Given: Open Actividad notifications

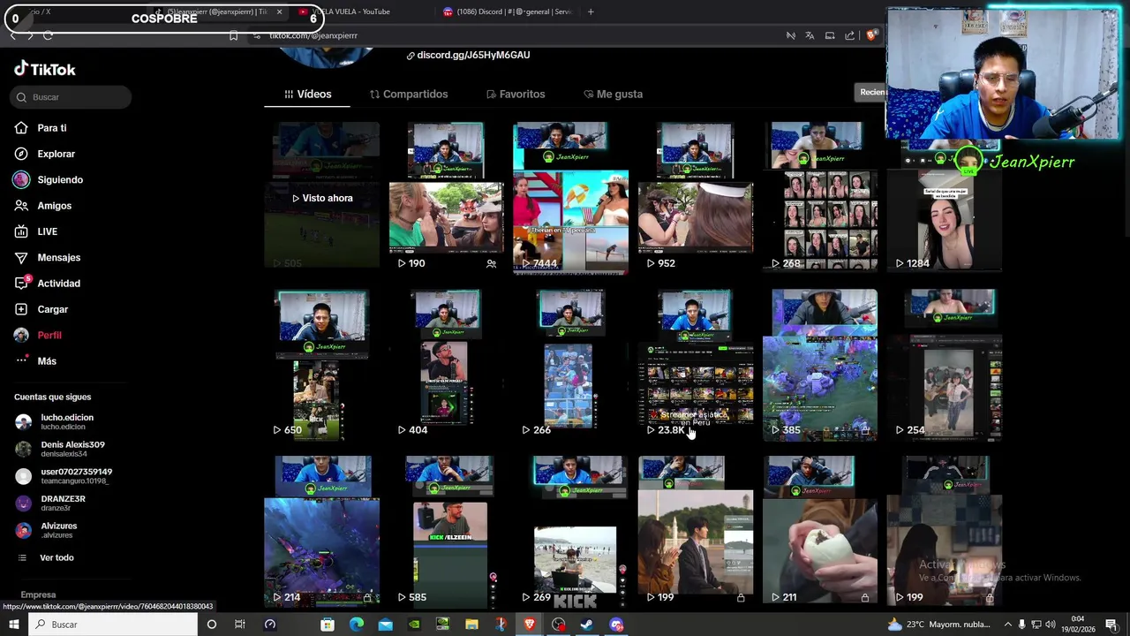Looking at the screenshot, I should (x=47, y=284).
